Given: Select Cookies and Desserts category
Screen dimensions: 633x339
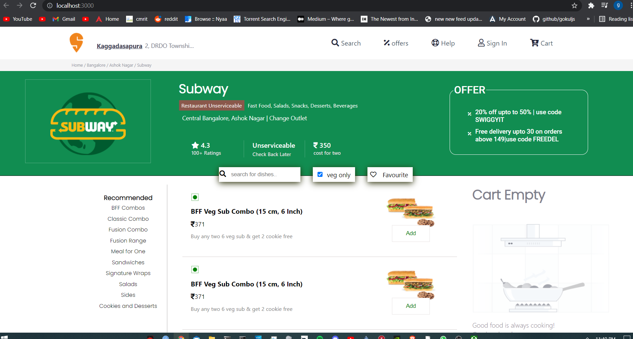Looking at the screenshot, I should [128, 306].
